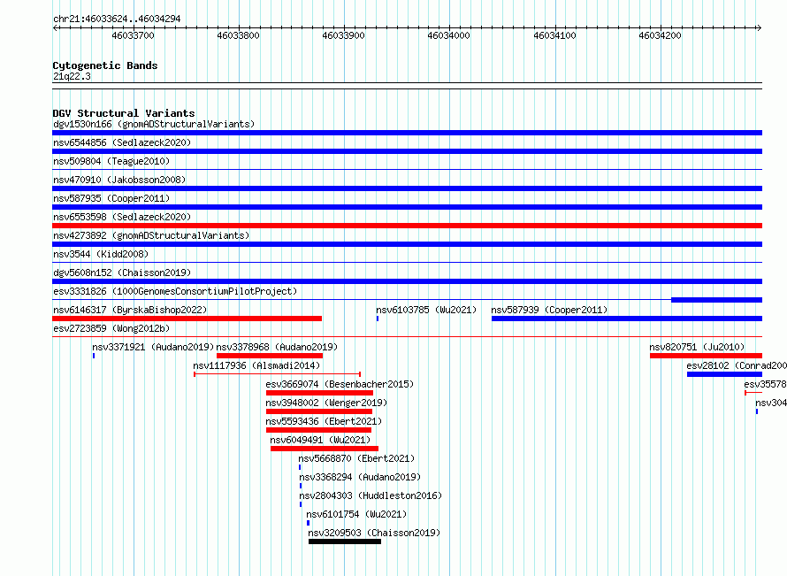
Task: Click the nsv6544856 (Sedlazeck2020) label
Action: click(122, 142)
